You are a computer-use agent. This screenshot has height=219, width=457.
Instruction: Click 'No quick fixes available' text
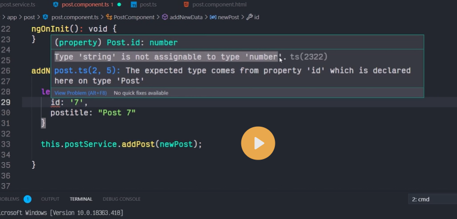(141, 93)
